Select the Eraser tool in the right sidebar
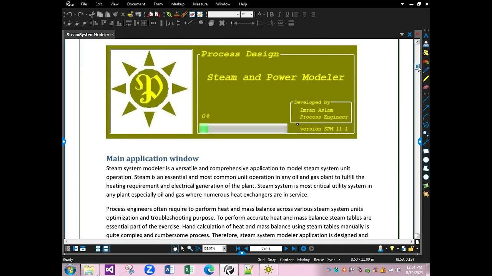This screenshot has width=492, height=276. click(426, 87)
